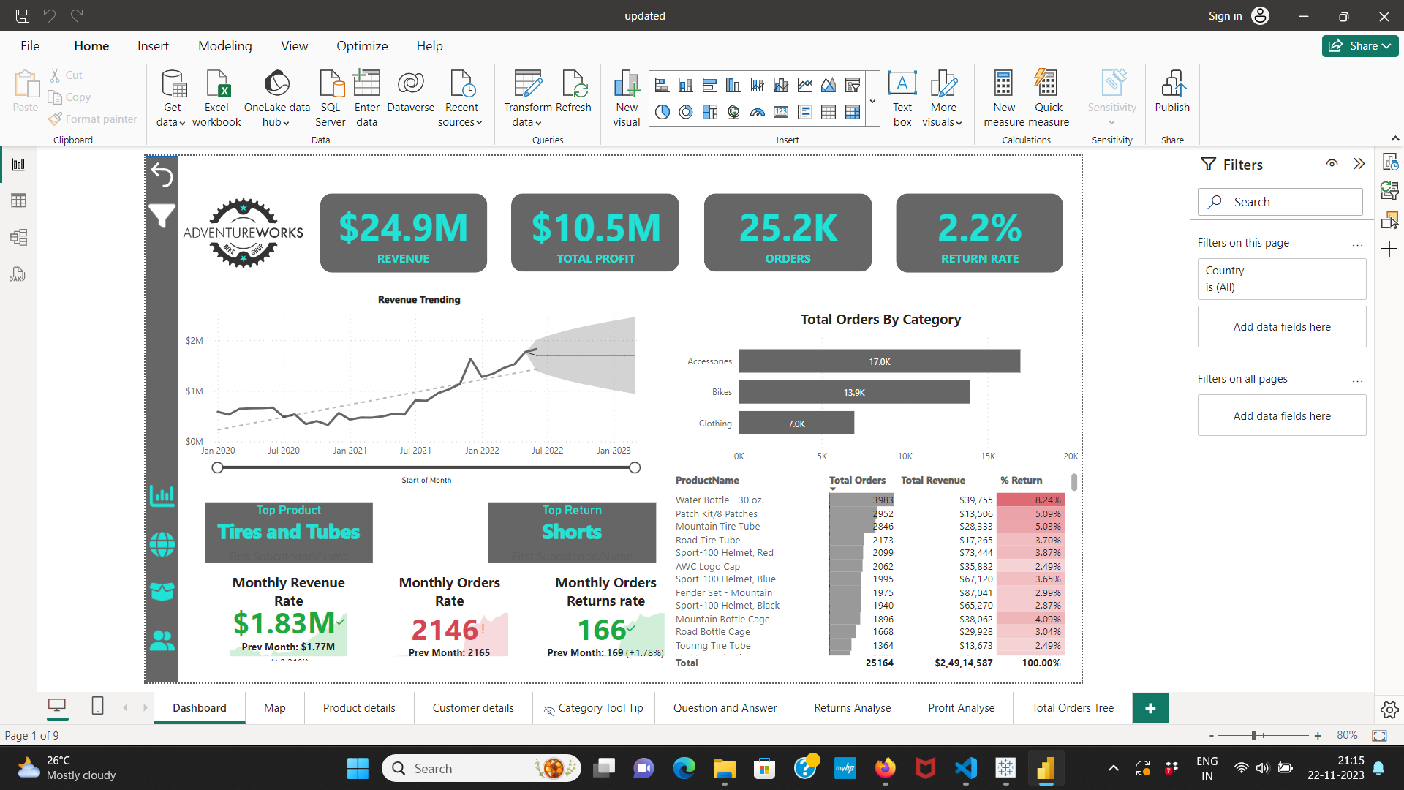Click the Refresh button in Queries group
This screenshot has height=790, width=1404.
tap(575, 95)
